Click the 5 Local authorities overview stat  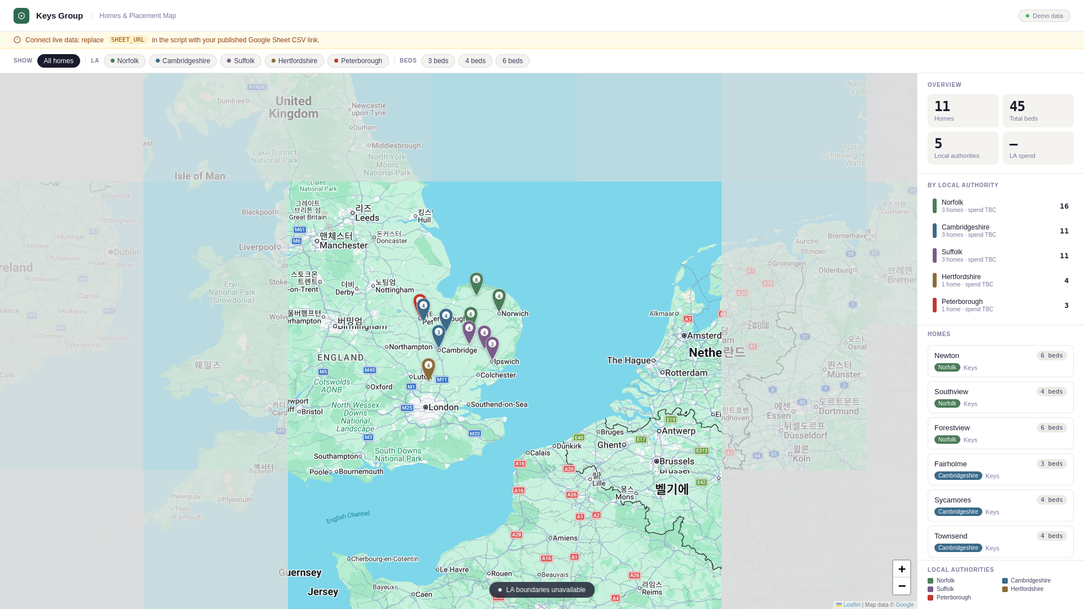pyautogui.click(x=963, y=148)
